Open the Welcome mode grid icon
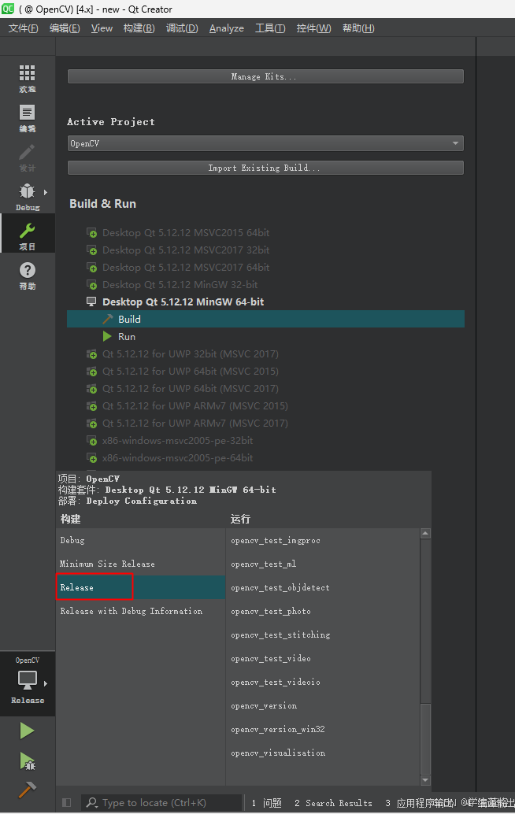Image resolution: width=515 pixels, height=814 pixels. 27,72
